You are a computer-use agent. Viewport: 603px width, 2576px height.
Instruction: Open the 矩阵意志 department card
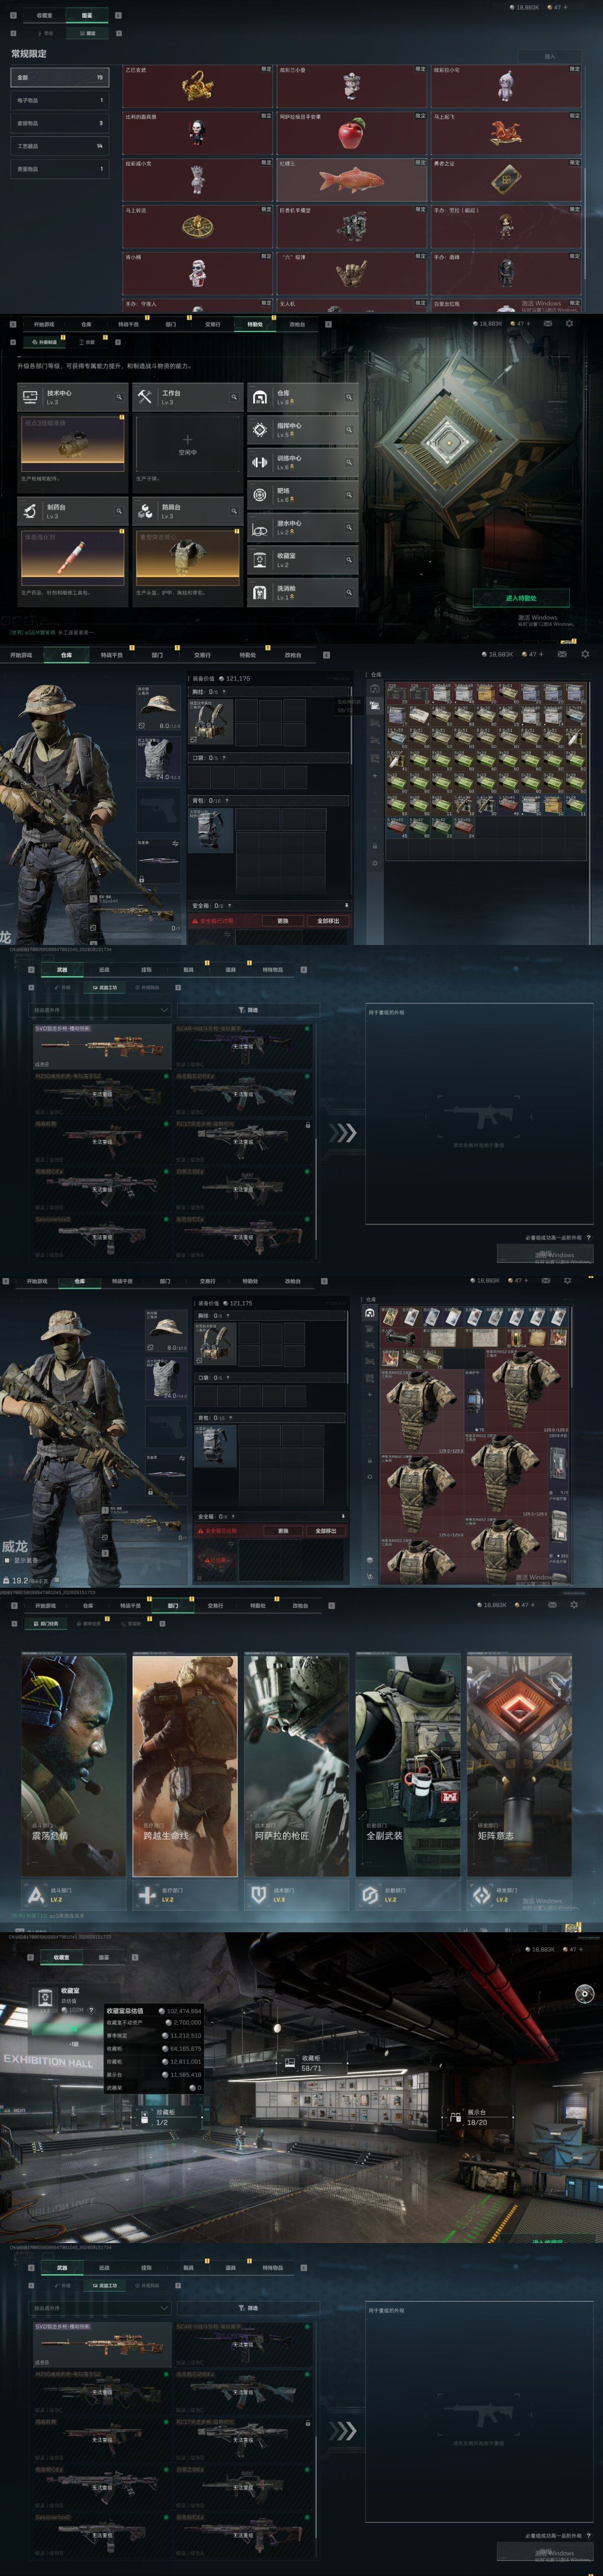(519, 1764)
